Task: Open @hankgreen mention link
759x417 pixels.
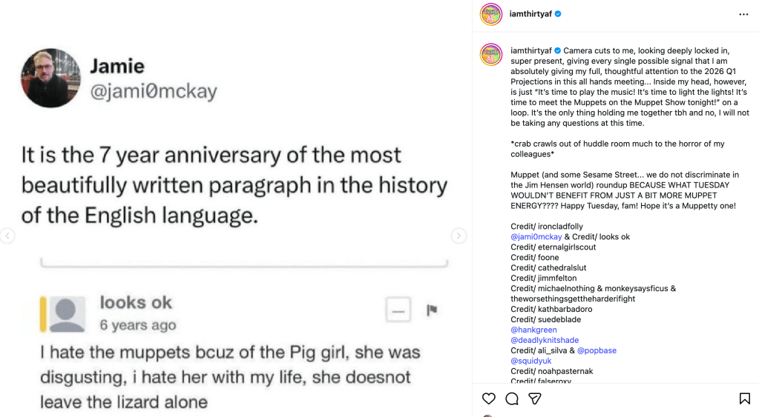Action: pyautogui.click(x=533, y=330)
